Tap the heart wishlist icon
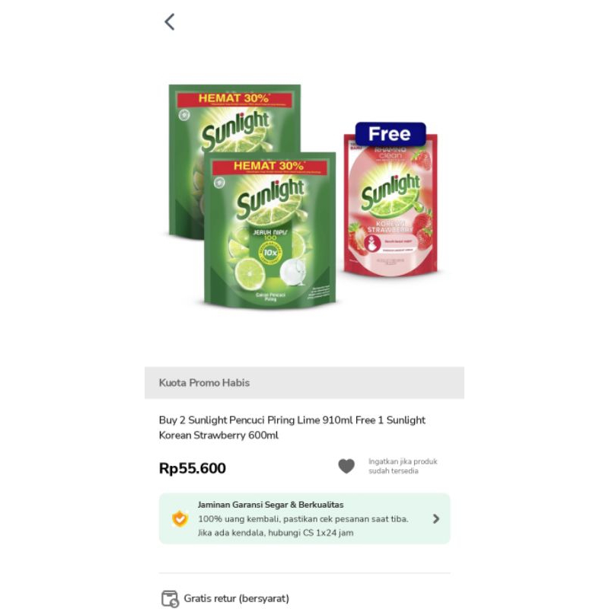 [346, 466]
